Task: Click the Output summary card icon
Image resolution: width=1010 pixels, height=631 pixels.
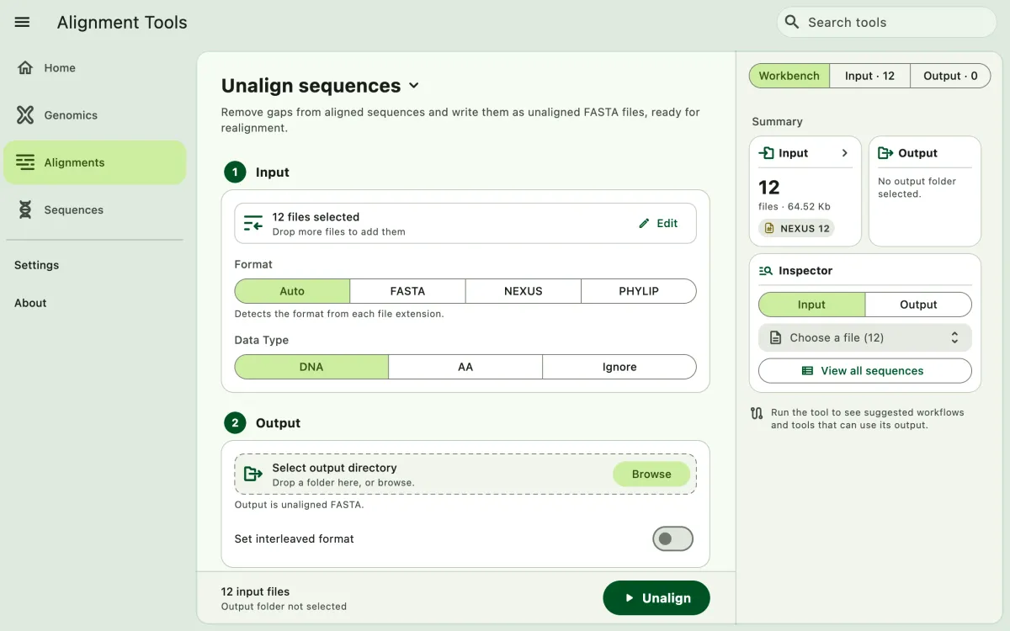Action: click(x=885, y=153)
